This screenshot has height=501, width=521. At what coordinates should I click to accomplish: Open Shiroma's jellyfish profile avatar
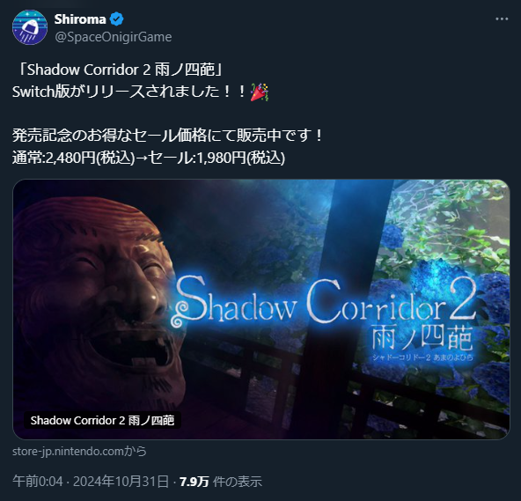(30, 27)
